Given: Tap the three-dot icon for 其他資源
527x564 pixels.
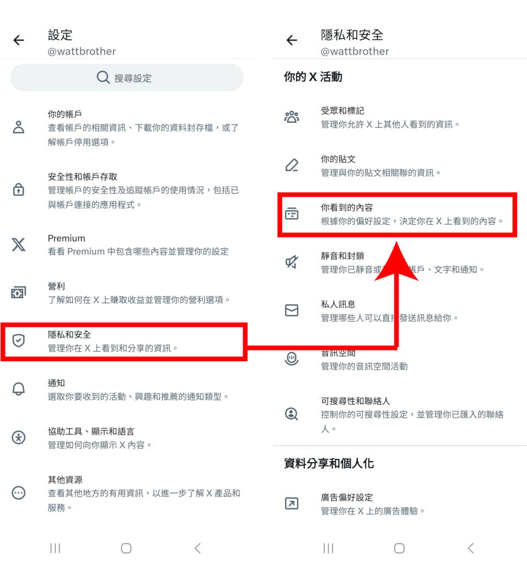Looking at the screenshot, I should pyautogui.click(x=19, y=492).
